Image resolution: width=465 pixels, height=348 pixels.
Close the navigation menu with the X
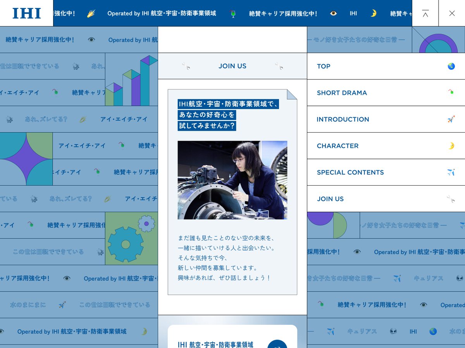pos(452,13)
